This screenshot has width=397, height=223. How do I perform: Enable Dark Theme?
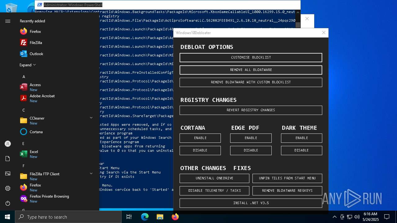click(x=301, y=138)
